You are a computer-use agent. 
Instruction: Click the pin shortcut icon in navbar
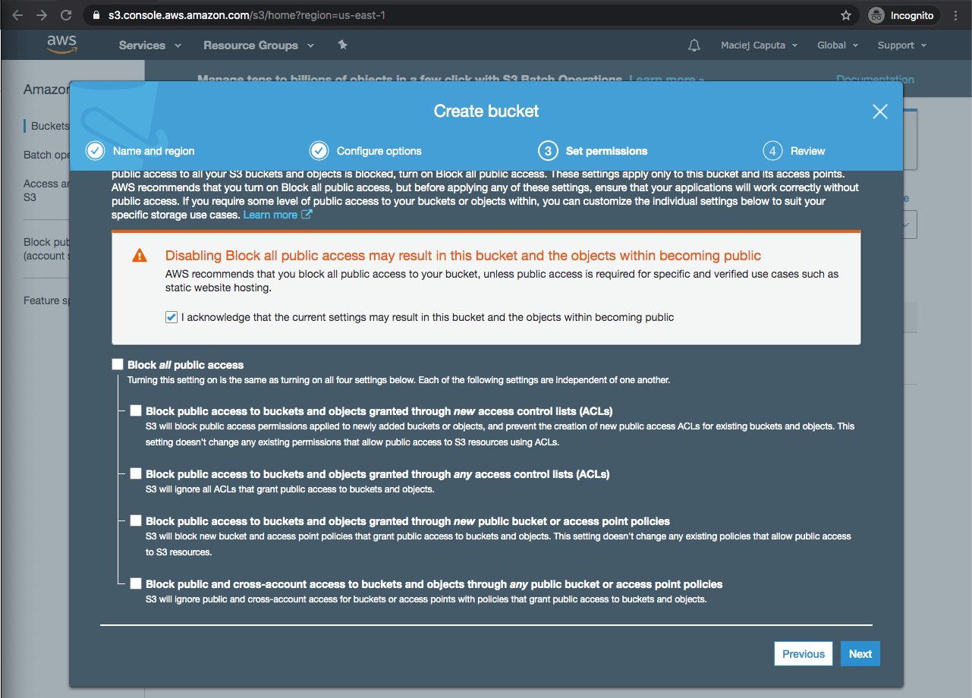pyautogui.click(x=342, y=46)
